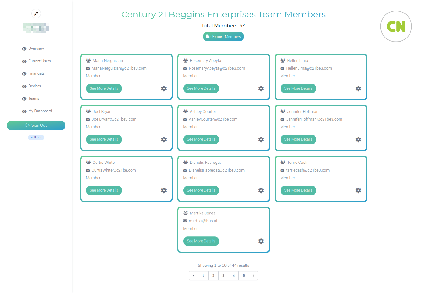This screenshot has width=423, height=293.
Task: View more details for Curtis White
Action: tap(104, 190)
